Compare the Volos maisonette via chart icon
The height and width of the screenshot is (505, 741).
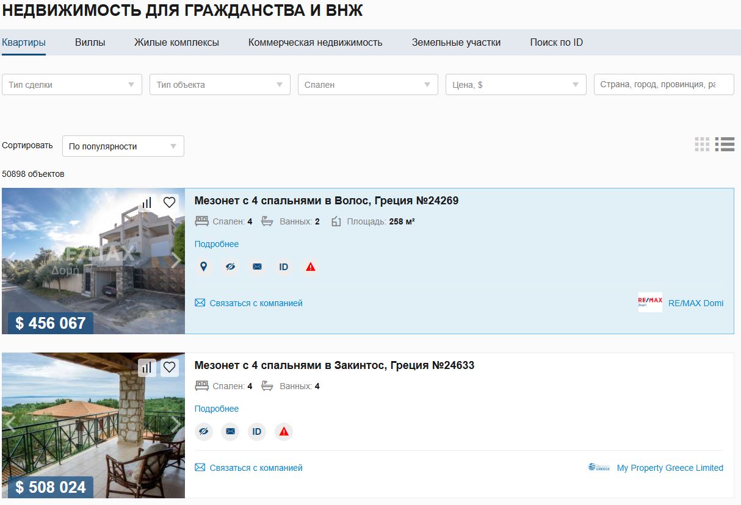[x=146, y=202]
